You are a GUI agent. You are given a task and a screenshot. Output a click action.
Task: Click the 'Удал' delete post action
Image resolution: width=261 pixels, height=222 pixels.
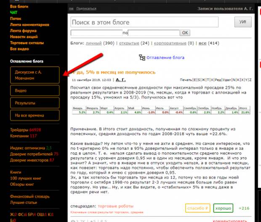point(227,80)
